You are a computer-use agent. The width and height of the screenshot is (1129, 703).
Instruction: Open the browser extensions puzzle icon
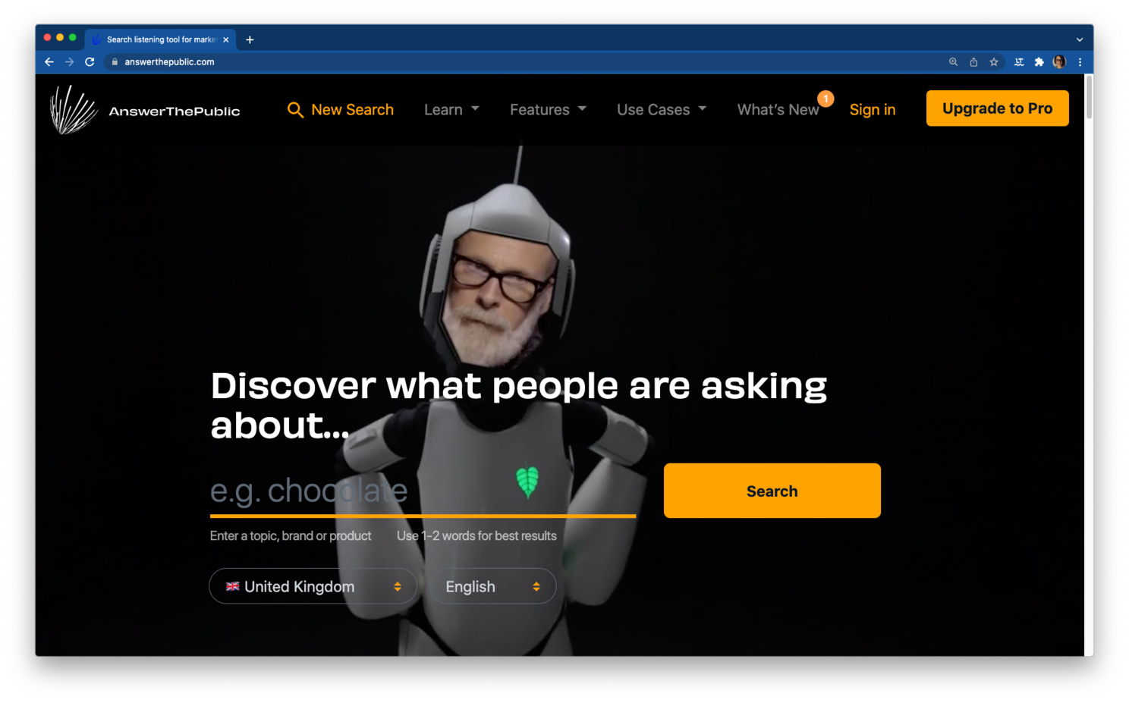tap(1039, 62)
